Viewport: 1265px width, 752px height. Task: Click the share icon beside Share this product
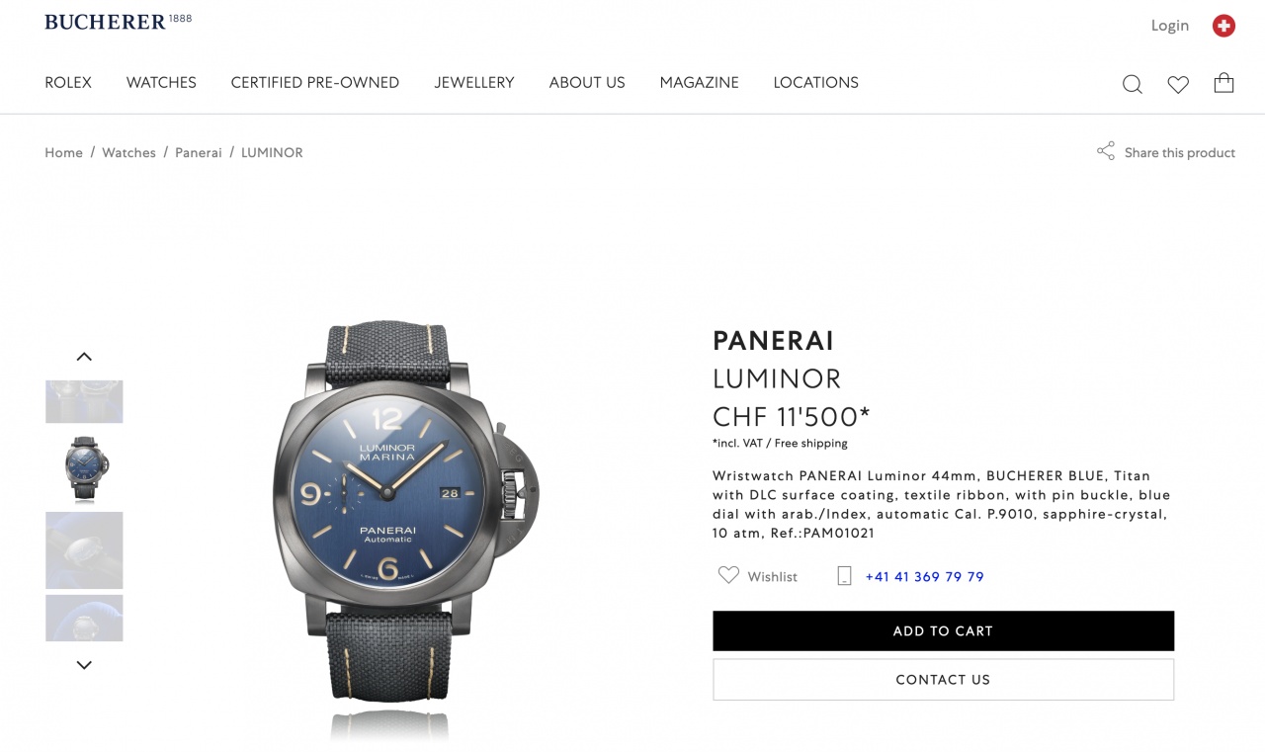(x=1105, y=151)
